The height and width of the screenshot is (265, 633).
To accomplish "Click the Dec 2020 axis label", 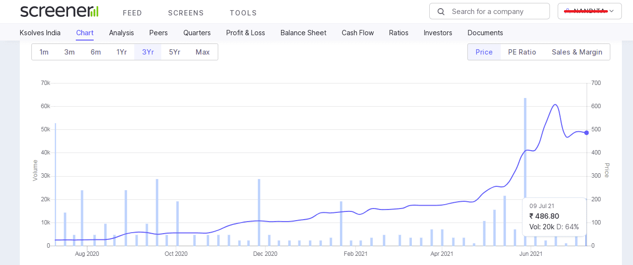I will 265,253.
